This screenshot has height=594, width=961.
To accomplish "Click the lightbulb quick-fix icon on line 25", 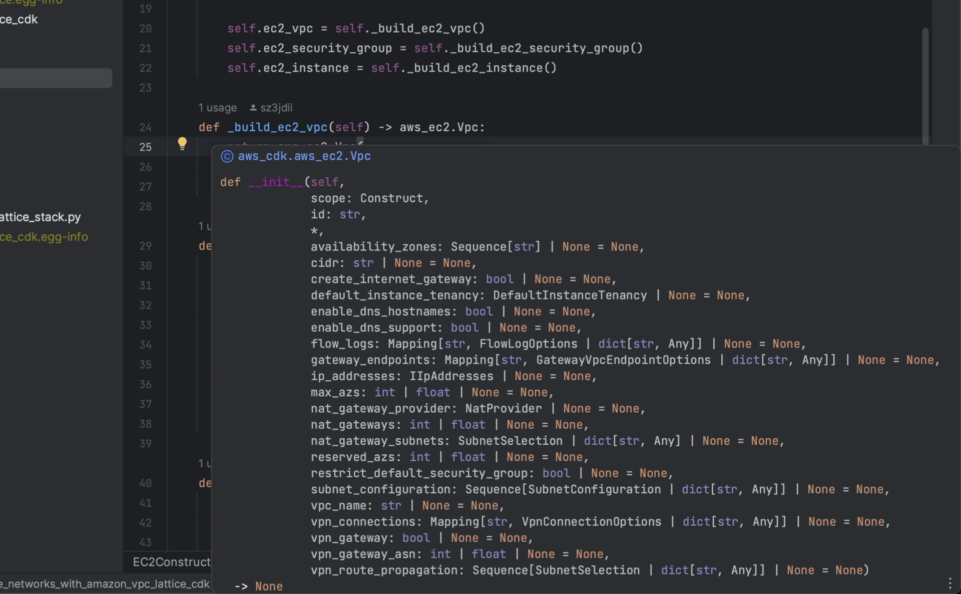I will coord(182,144).
